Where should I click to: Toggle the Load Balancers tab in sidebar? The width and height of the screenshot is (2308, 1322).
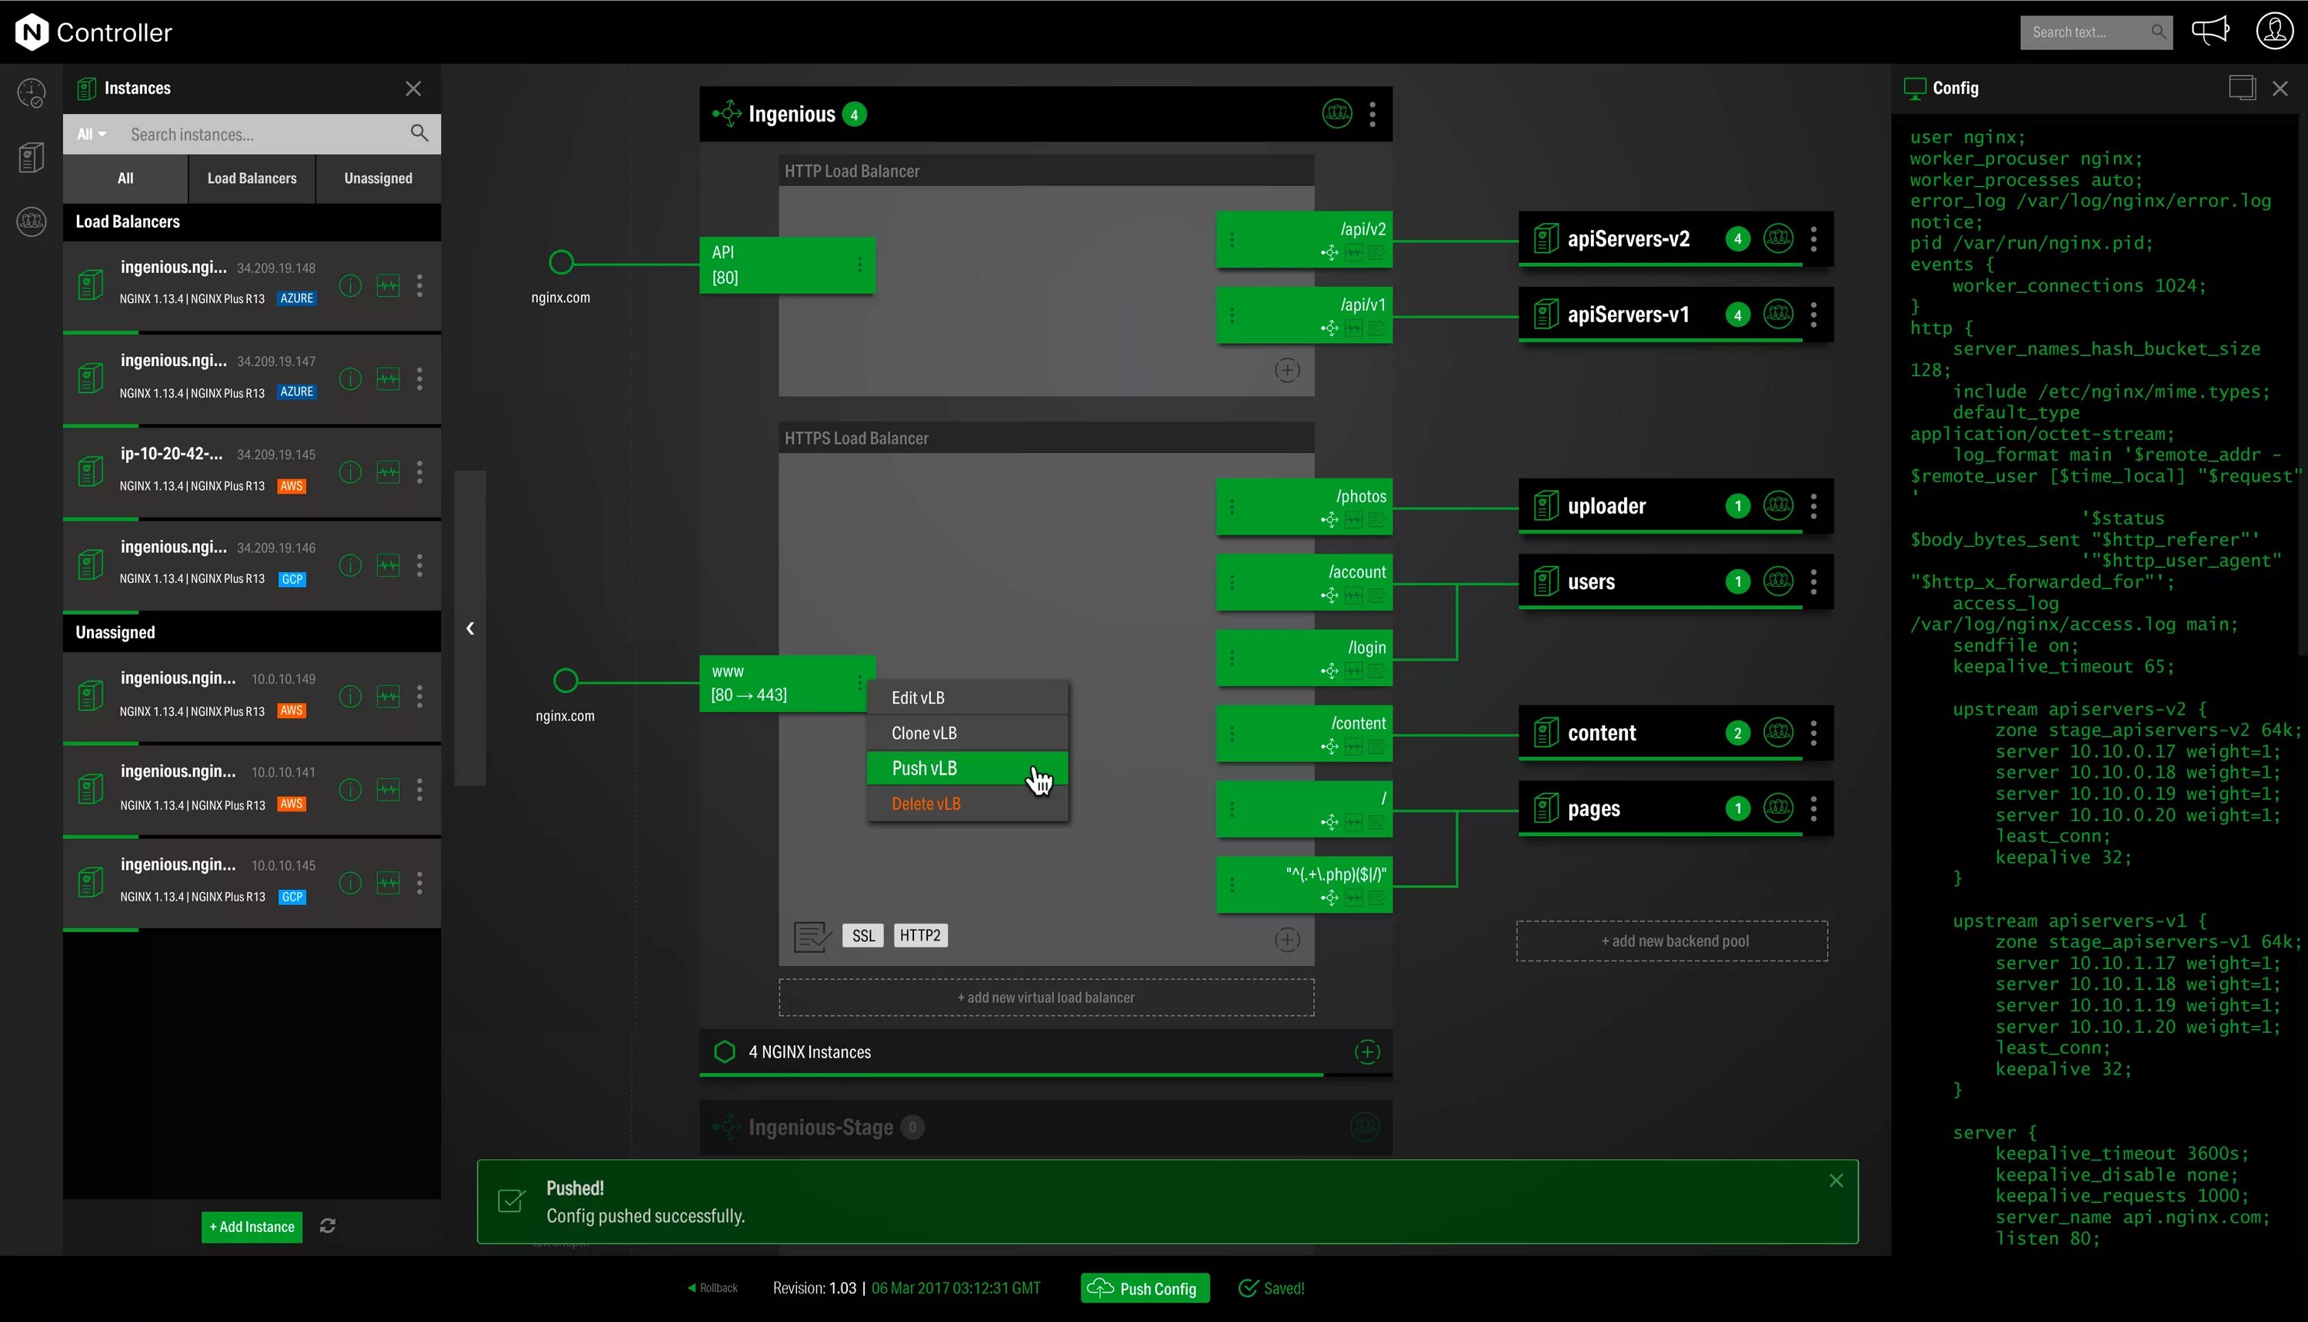251,178
